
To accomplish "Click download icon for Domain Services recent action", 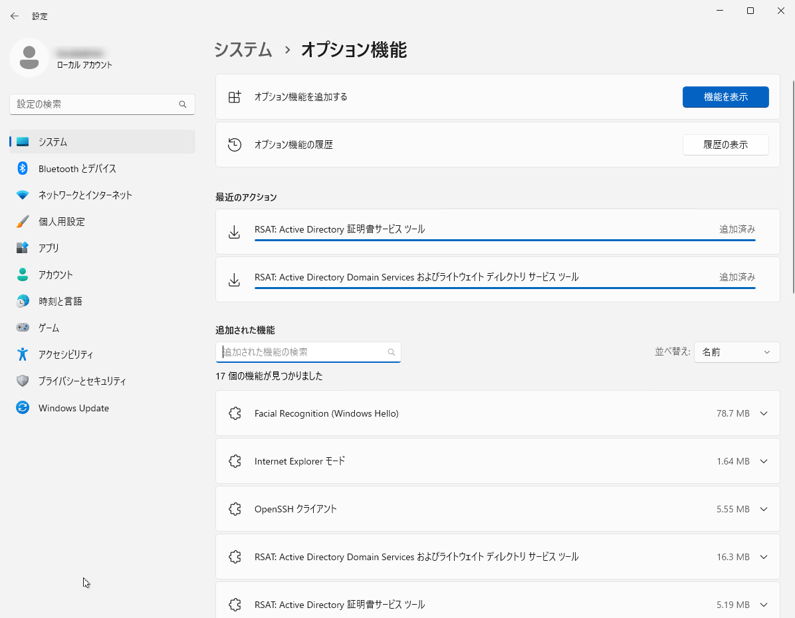I will pos(234,280).
